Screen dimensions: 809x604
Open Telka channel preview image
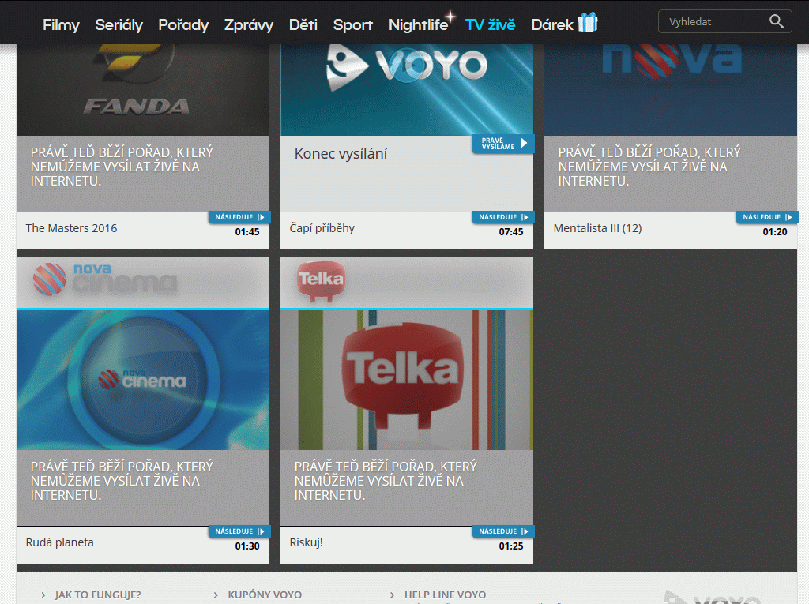coord(407,380)
